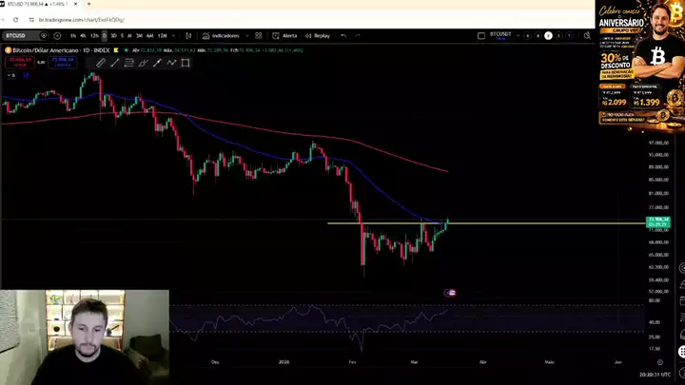Start bar Replay mode

click(x=318, y=36)
